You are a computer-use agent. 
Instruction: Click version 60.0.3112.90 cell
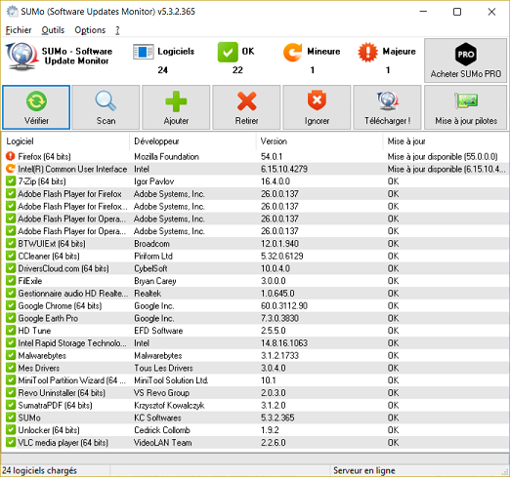tap(284, 306)
